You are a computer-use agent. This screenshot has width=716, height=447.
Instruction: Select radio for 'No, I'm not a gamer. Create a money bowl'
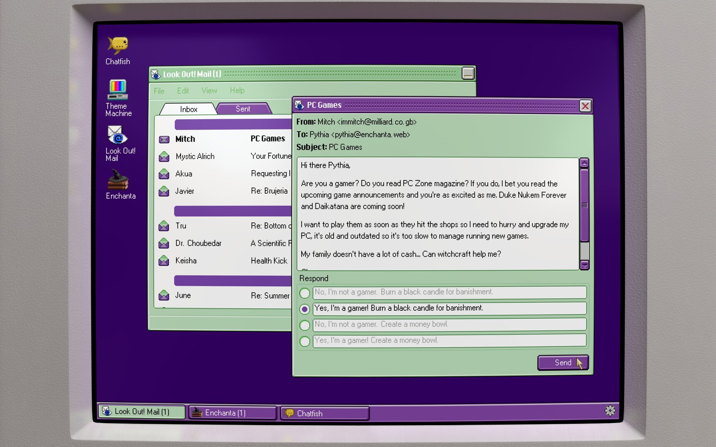[x=305, y=325]
